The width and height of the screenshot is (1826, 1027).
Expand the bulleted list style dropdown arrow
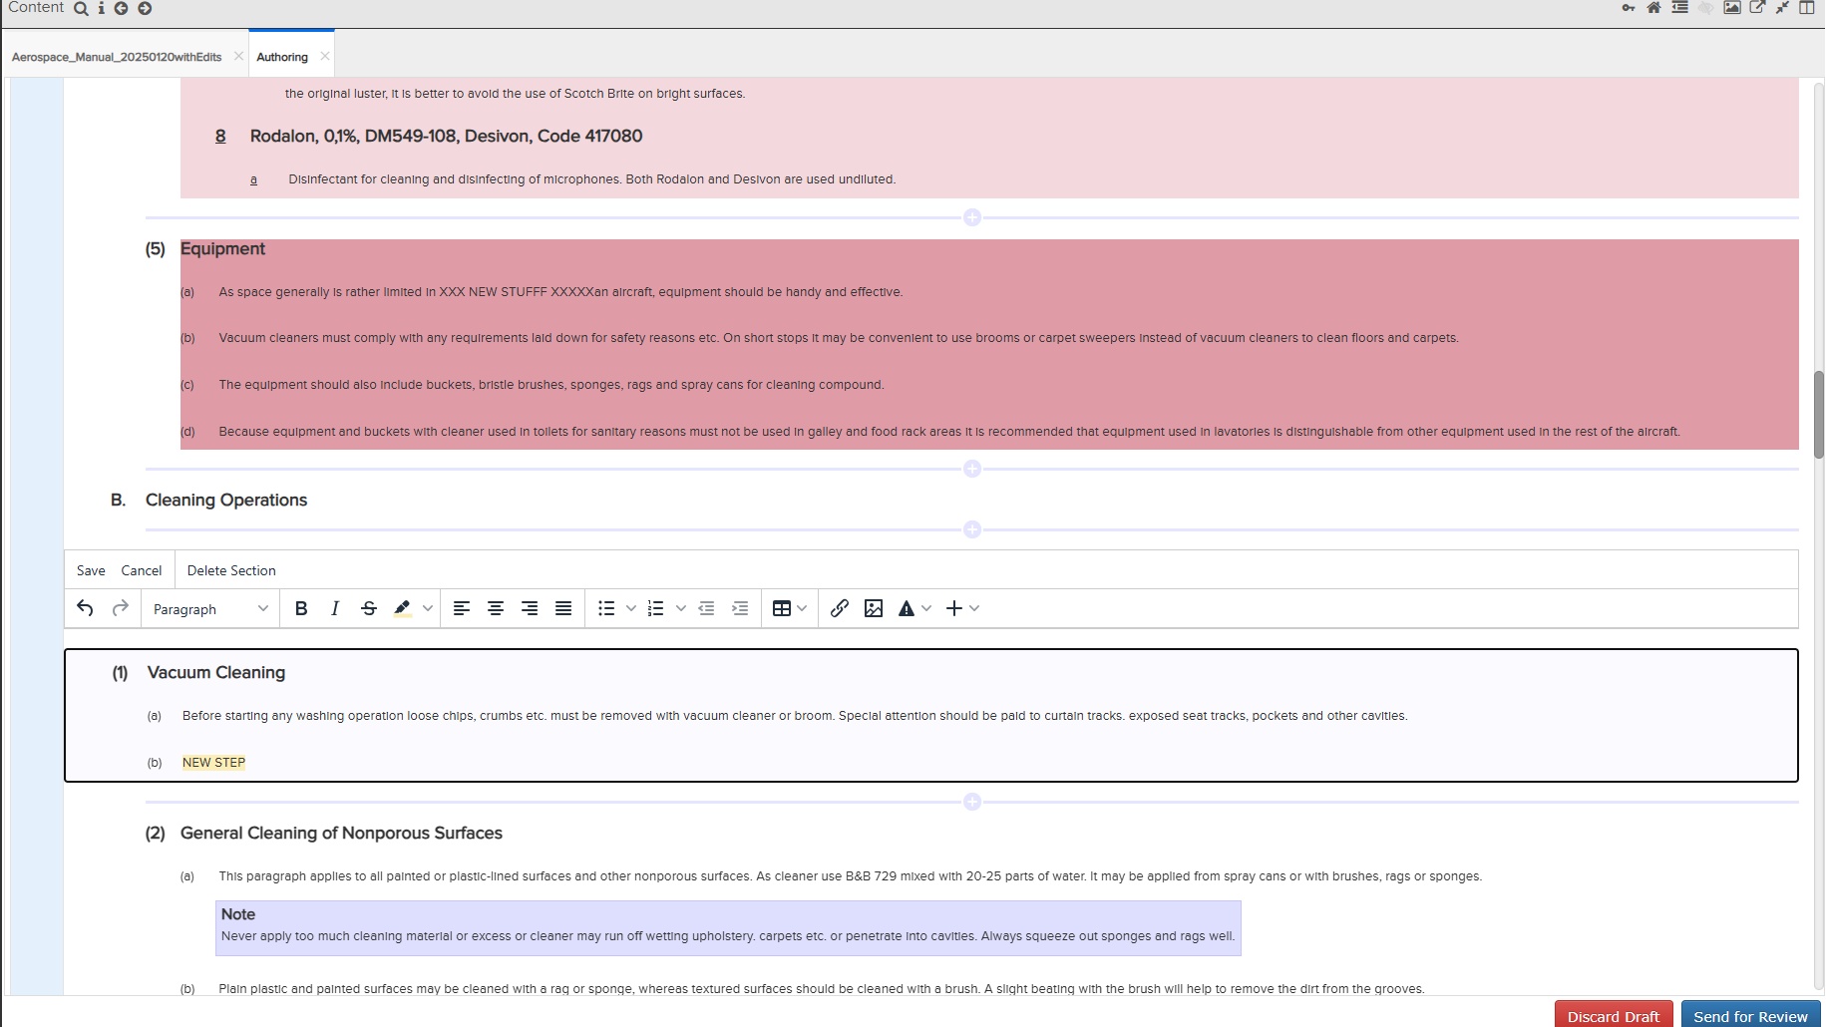point(631,608)
